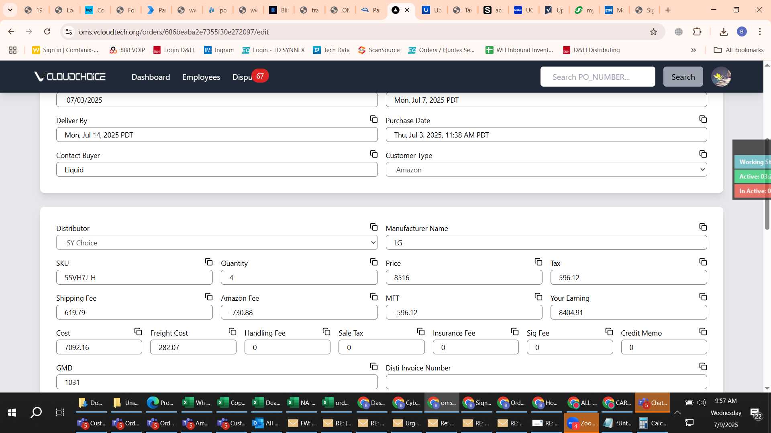This screenshot has height=433, width=771.
Task: Show hidden system tray icons
Action: [677, 413]
